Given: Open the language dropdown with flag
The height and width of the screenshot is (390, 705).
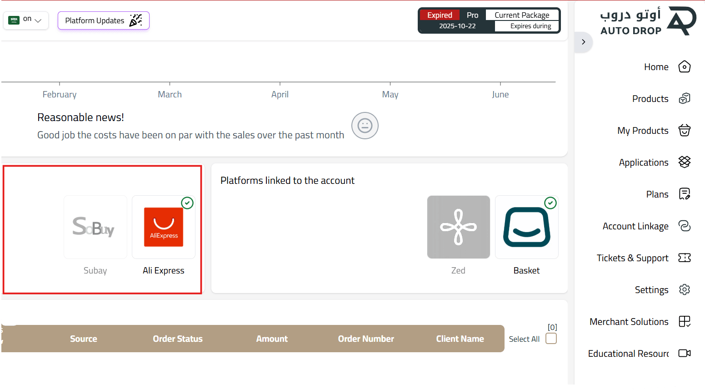Looking at the screenshot, I should click(26, 20).
